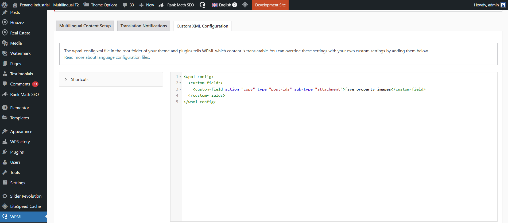The height and width of the screenshot is (223, 508).
Task: Fold the custom-field element on line 3
Action: coord(180,89)
